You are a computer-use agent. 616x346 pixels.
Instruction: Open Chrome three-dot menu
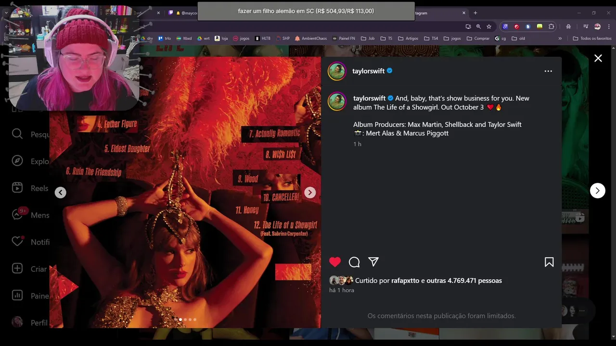(608, 26)
